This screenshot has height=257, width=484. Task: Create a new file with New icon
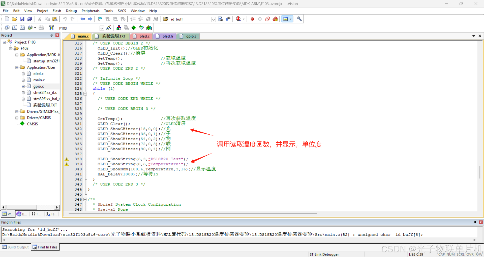pos(7,19)
